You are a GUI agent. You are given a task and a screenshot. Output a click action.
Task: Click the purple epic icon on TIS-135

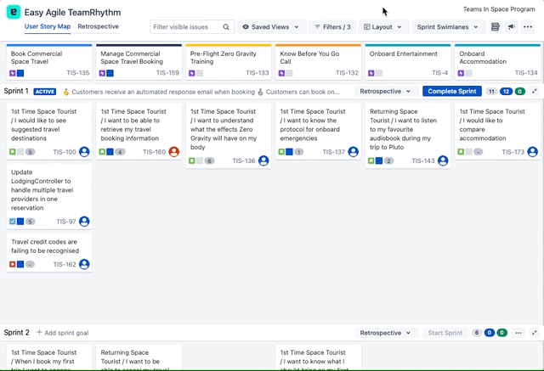(13, 73)
